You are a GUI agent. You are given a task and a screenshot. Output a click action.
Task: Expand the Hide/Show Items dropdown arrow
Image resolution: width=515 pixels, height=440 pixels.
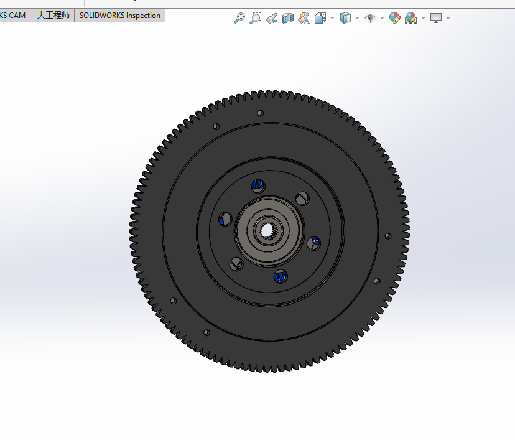pyautogui.click(x=382, y=18)
